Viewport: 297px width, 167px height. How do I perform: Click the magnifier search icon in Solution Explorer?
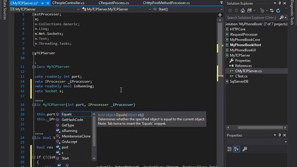(x=282, y=18)
